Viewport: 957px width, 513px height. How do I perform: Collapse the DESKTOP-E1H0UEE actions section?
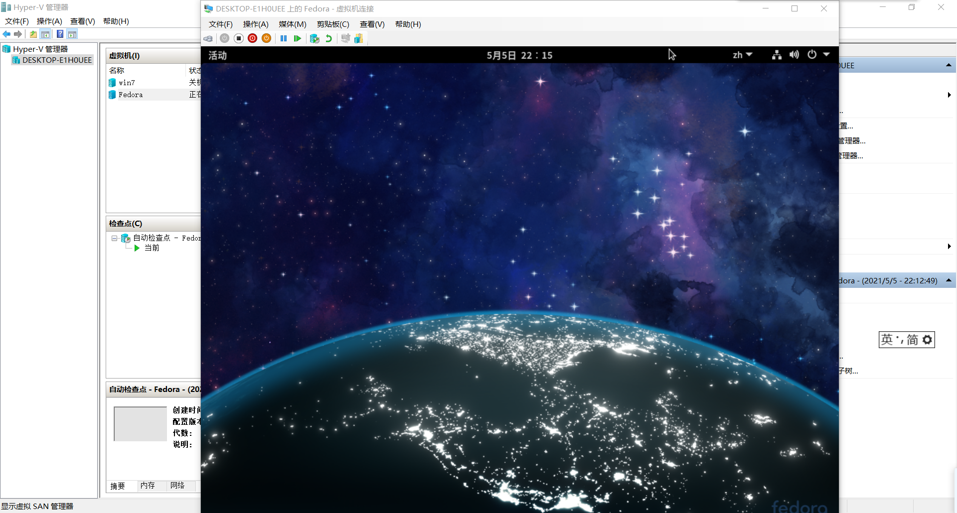tap(949, 65)
